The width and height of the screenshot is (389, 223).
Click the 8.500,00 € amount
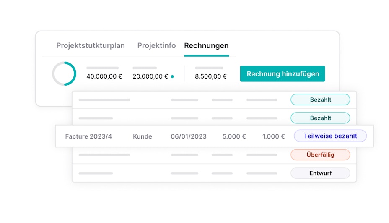(211, 76)
